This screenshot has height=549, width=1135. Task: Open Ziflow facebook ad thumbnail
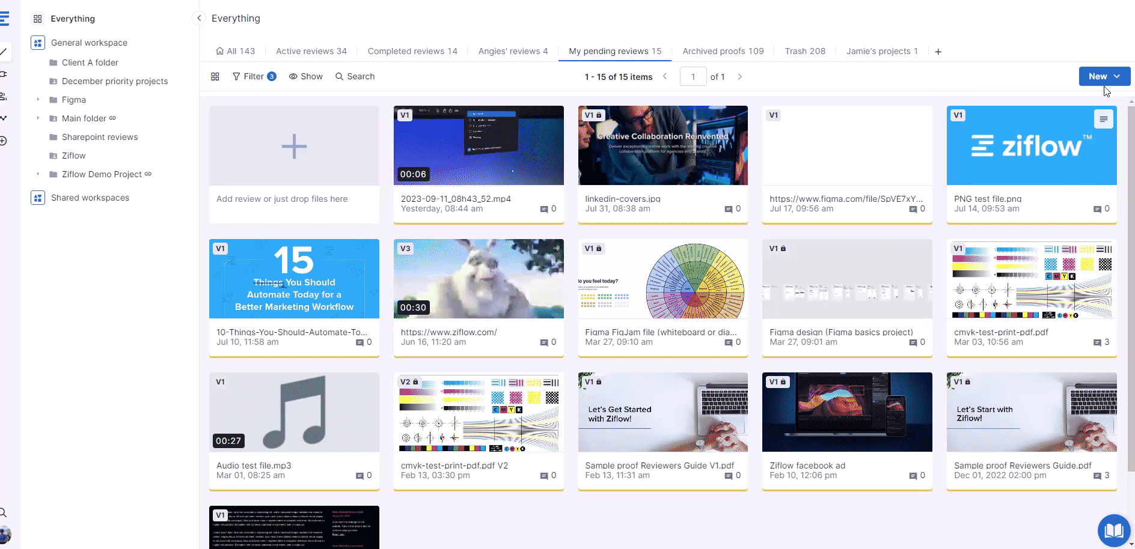point(847,412)
